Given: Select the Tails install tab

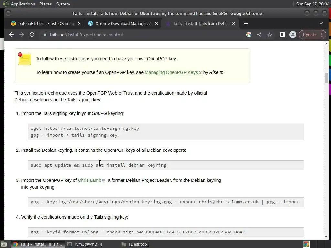Looking at the screenshot, I should (200, 23).
